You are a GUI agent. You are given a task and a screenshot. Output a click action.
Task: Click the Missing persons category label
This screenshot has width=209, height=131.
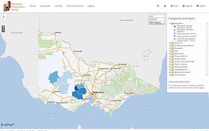pyautogui.click(x=181, y=67)
